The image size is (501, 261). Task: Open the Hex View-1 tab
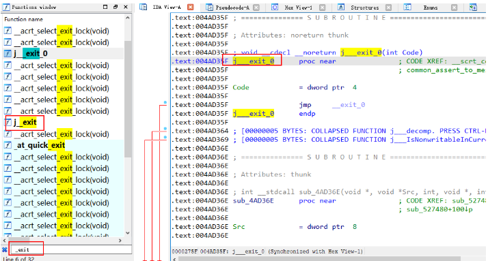pos(299,7)
